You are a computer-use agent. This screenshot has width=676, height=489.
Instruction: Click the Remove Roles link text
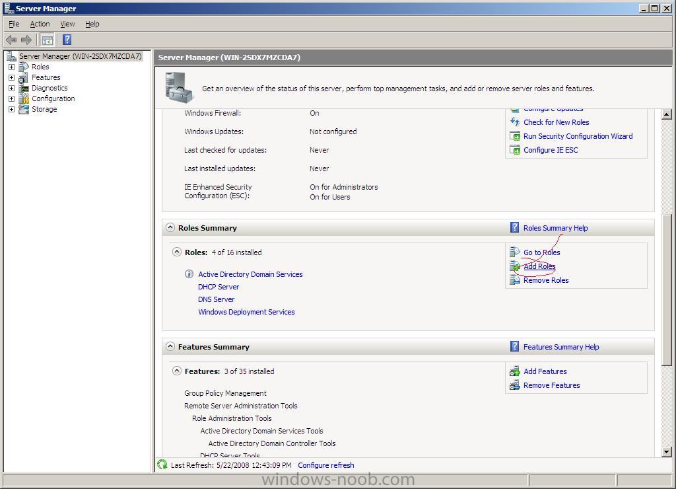(x=546, y=280)
